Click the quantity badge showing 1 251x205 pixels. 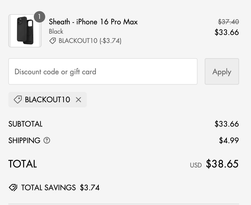(x=39, y=17)
